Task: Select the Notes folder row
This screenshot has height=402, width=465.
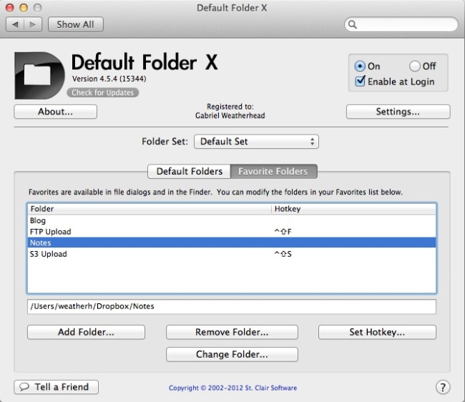Action: (x=232, y=242)
